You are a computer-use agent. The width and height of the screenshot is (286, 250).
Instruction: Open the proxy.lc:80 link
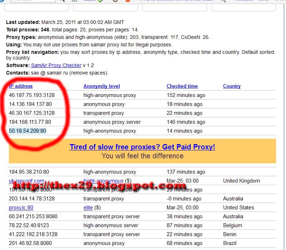(x=21, y=208)
